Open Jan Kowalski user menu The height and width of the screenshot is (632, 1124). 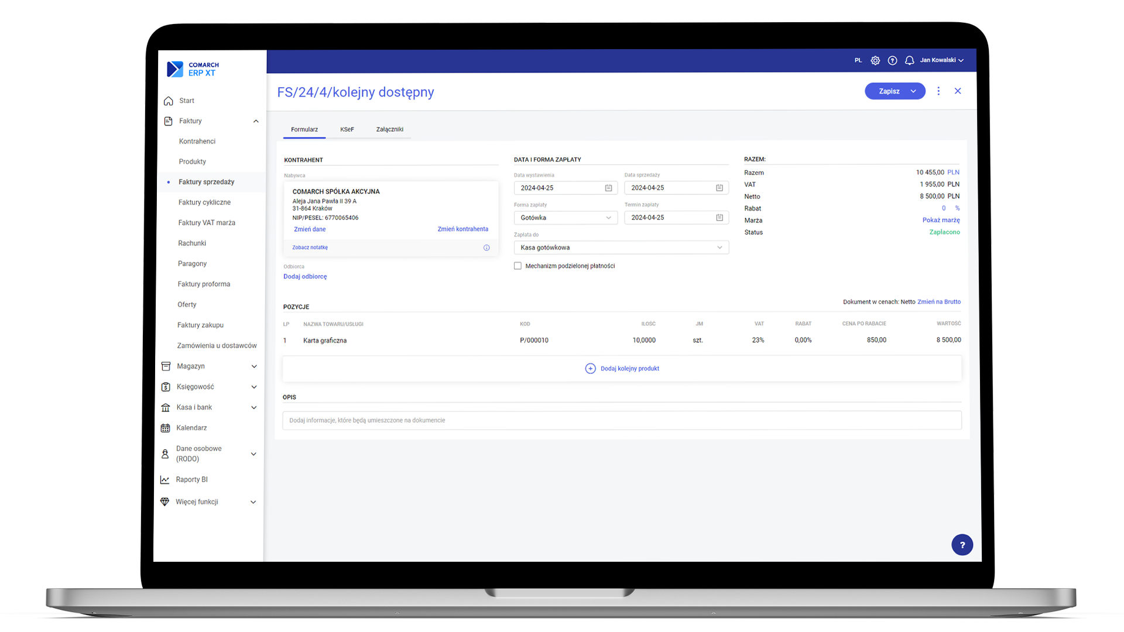coord(941,60)
